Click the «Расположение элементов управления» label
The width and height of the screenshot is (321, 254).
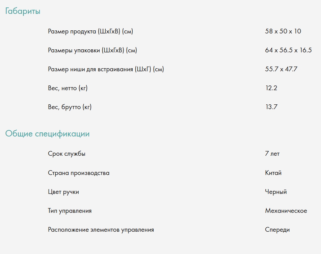(x=101, y=230)
